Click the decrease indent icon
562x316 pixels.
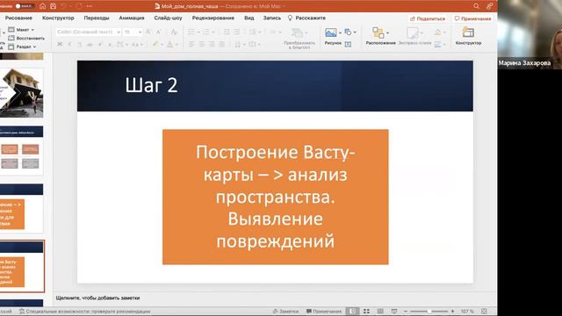[227, 32]
